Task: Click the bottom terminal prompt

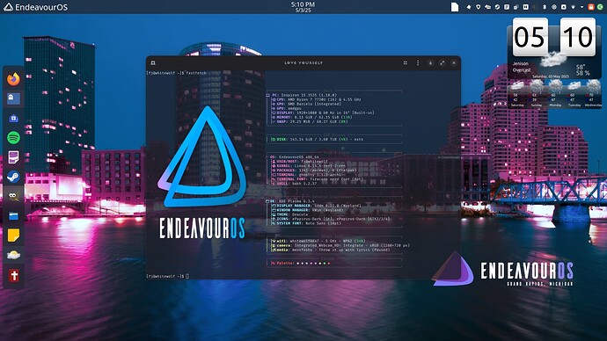Action: (168, 276)
